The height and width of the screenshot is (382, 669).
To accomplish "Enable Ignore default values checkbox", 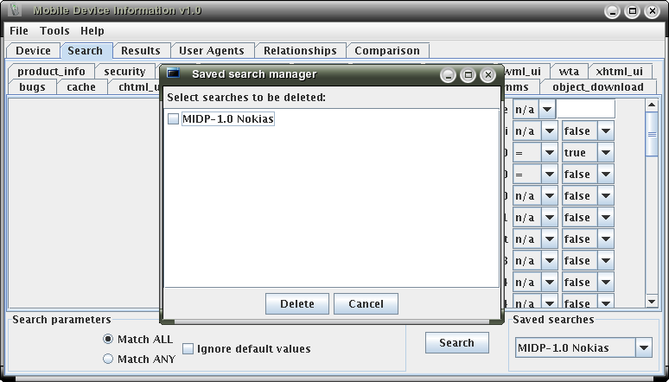I will tap(188, 349).
